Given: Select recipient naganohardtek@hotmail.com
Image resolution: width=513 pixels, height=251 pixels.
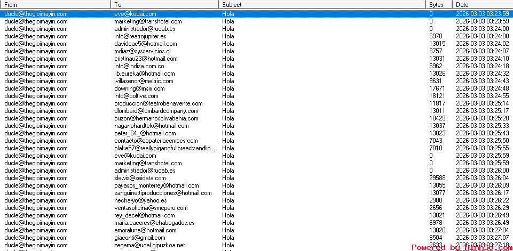Looking at the screenshot, I should click(152, 126).
